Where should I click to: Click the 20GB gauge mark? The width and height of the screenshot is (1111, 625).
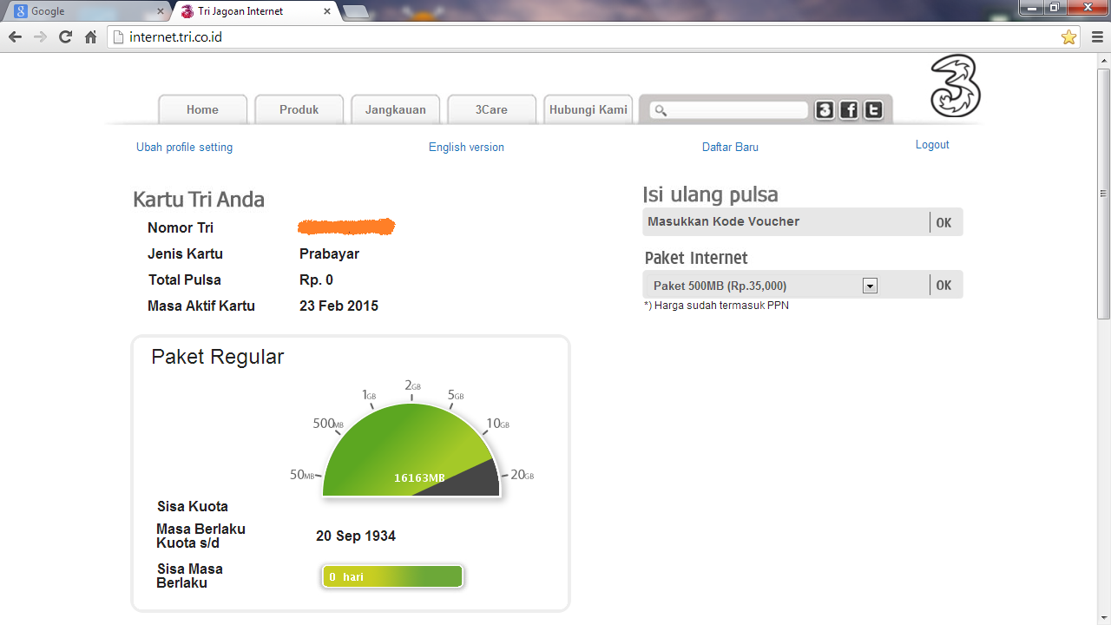coord(522,475)
